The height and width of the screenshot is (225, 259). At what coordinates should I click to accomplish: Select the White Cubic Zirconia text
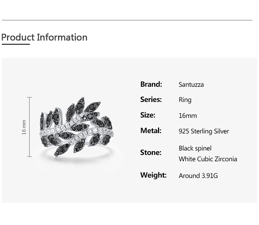[208, 159]
